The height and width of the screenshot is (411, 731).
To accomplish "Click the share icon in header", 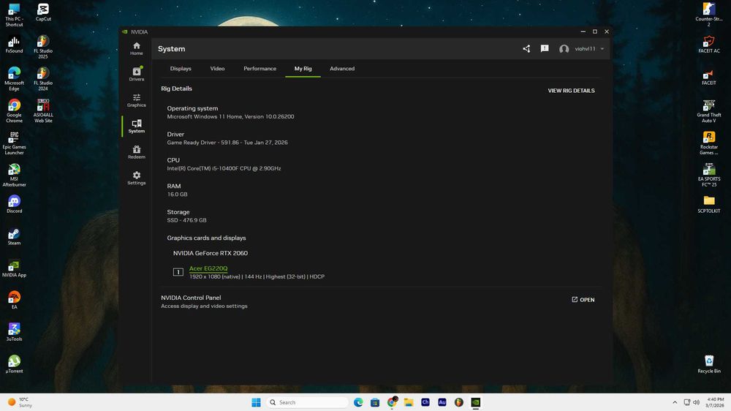I will click(526, 48).
